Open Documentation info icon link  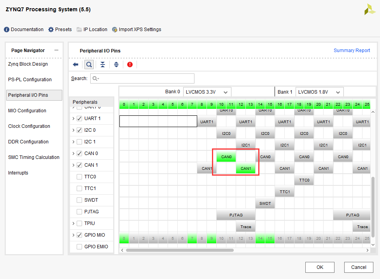[7, 30]
